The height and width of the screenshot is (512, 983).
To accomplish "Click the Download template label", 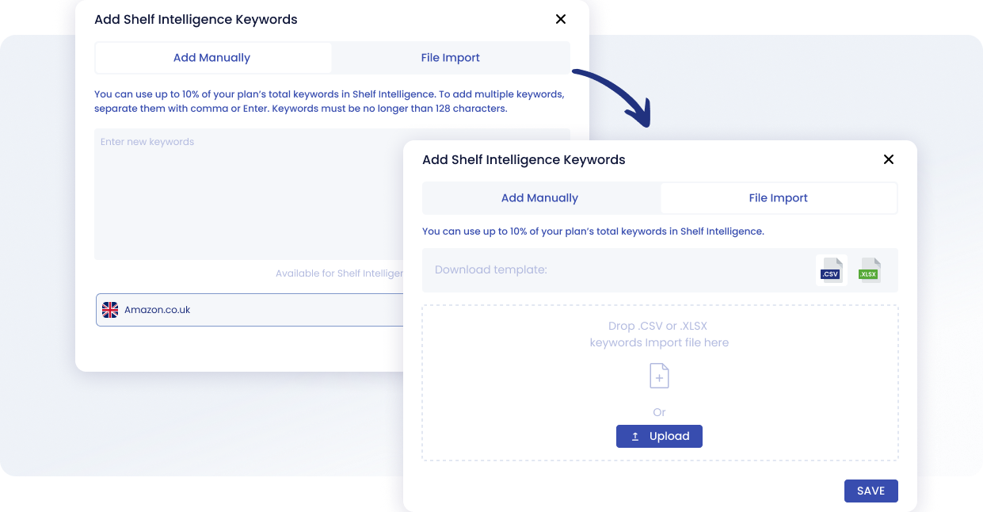I will [x=491, y=270].
